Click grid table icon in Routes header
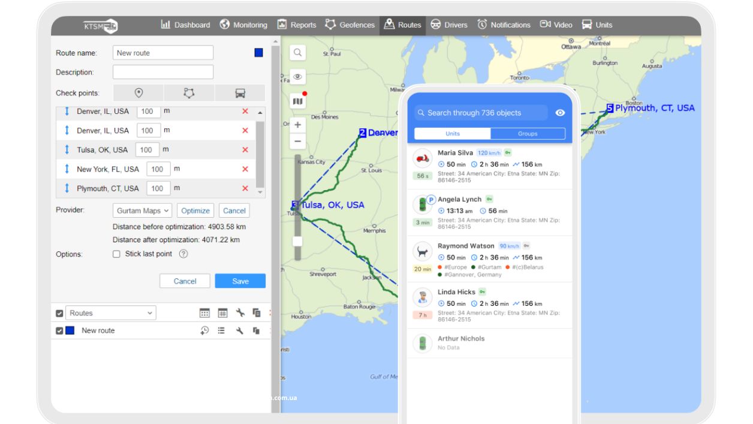The height and width of the screenshot is (424, 753). point(222,313)
